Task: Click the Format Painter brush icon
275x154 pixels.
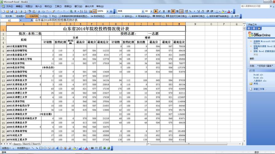Action: (53, 11)
